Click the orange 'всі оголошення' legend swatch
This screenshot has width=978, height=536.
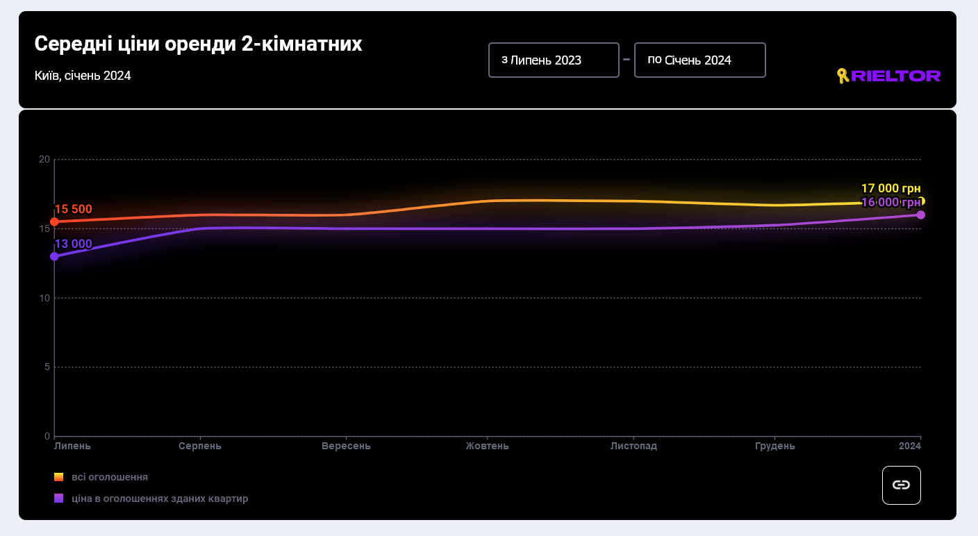coord(59,477)
